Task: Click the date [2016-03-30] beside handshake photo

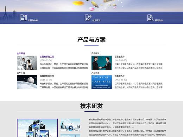Action: [121, 60]
